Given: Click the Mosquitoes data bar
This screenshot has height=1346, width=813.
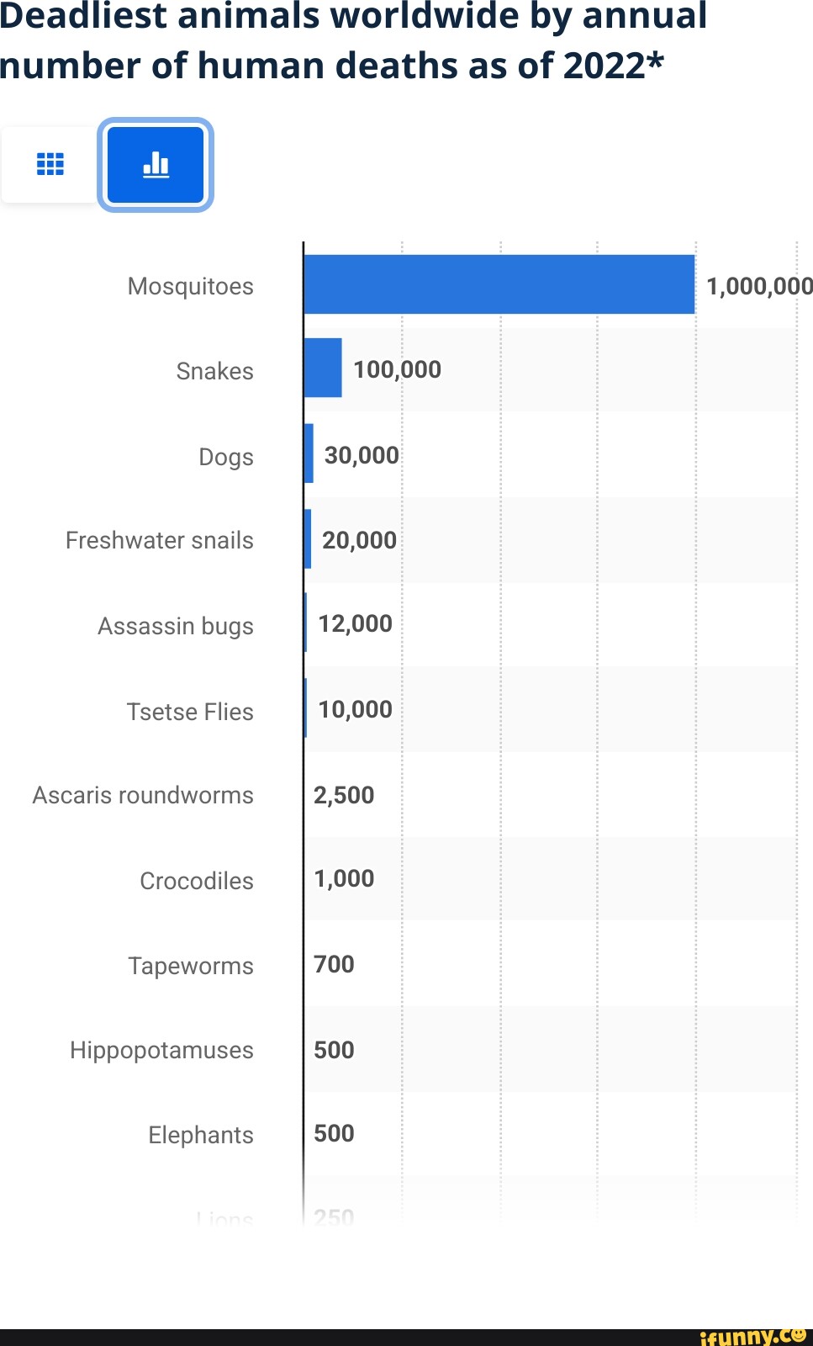Looking at the screenshot, I should point(496,282).
